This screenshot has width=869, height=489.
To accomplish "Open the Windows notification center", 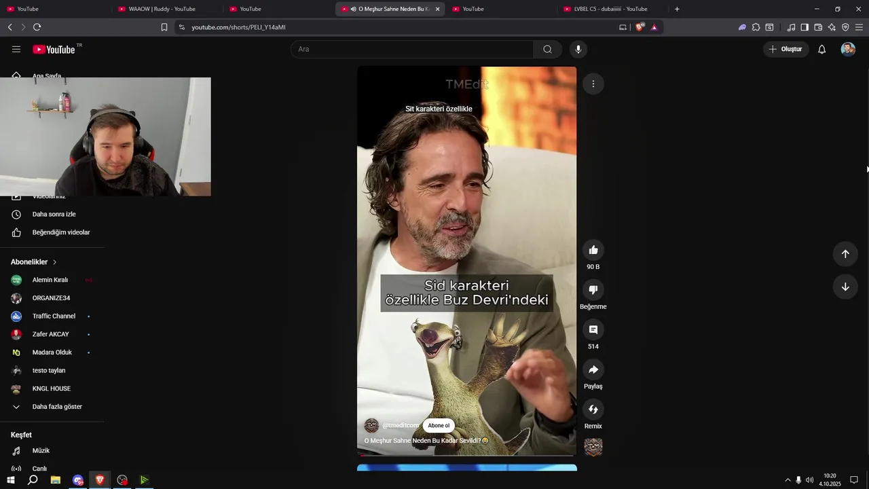I will 854,480.
